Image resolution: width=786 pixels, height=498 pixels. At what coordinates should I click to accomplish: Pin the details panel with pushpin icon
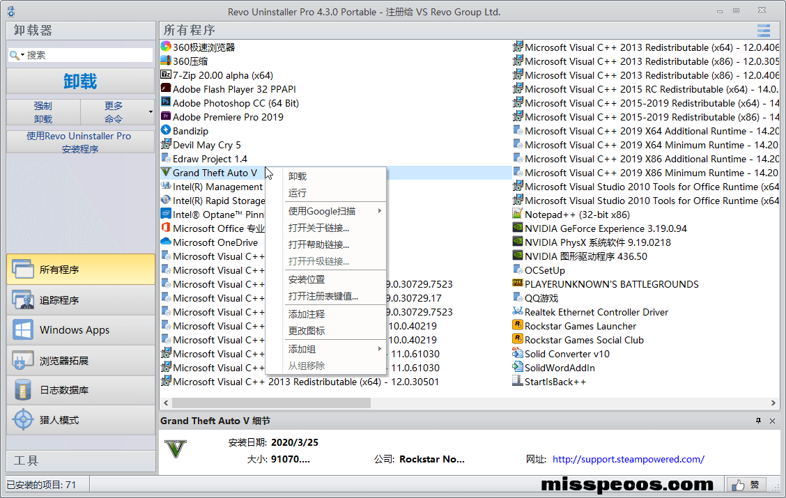point(758,421)
